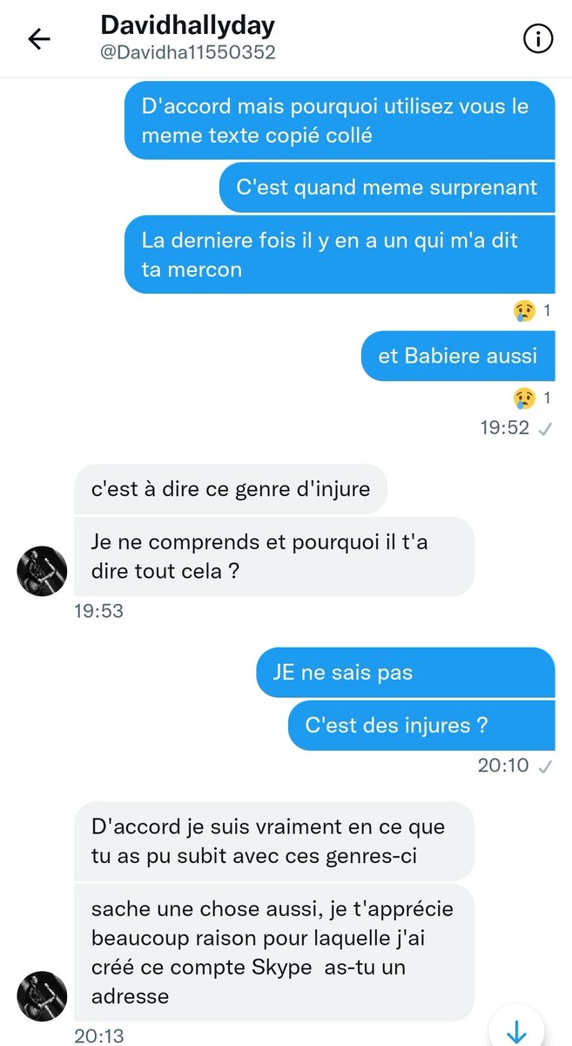Screen dimensions: 572x1046
Task: Tap crying emoji reaction under 'ta mercon' message
Action: click(522, 310)
